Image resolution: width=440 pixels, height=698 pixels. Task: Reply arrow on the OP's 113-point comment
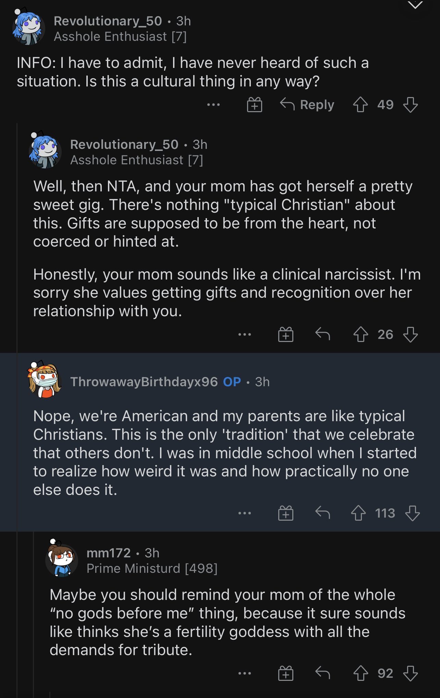[322, 513]
